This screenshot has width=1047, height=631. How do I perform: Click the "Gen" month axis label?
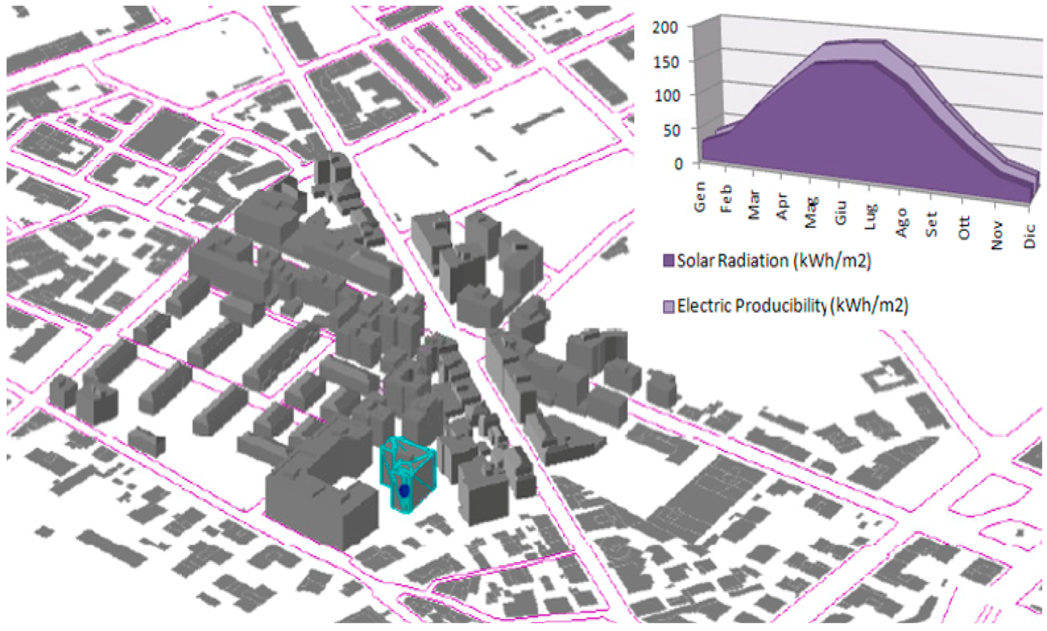pos(701,196)
